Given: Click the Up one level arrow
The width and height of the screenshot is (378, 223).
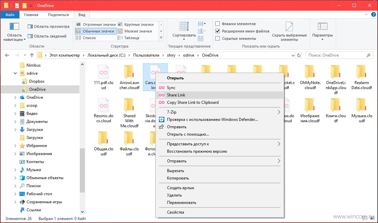Looking at the screenshot, I should pyautogui.click(x=32, y=55).
